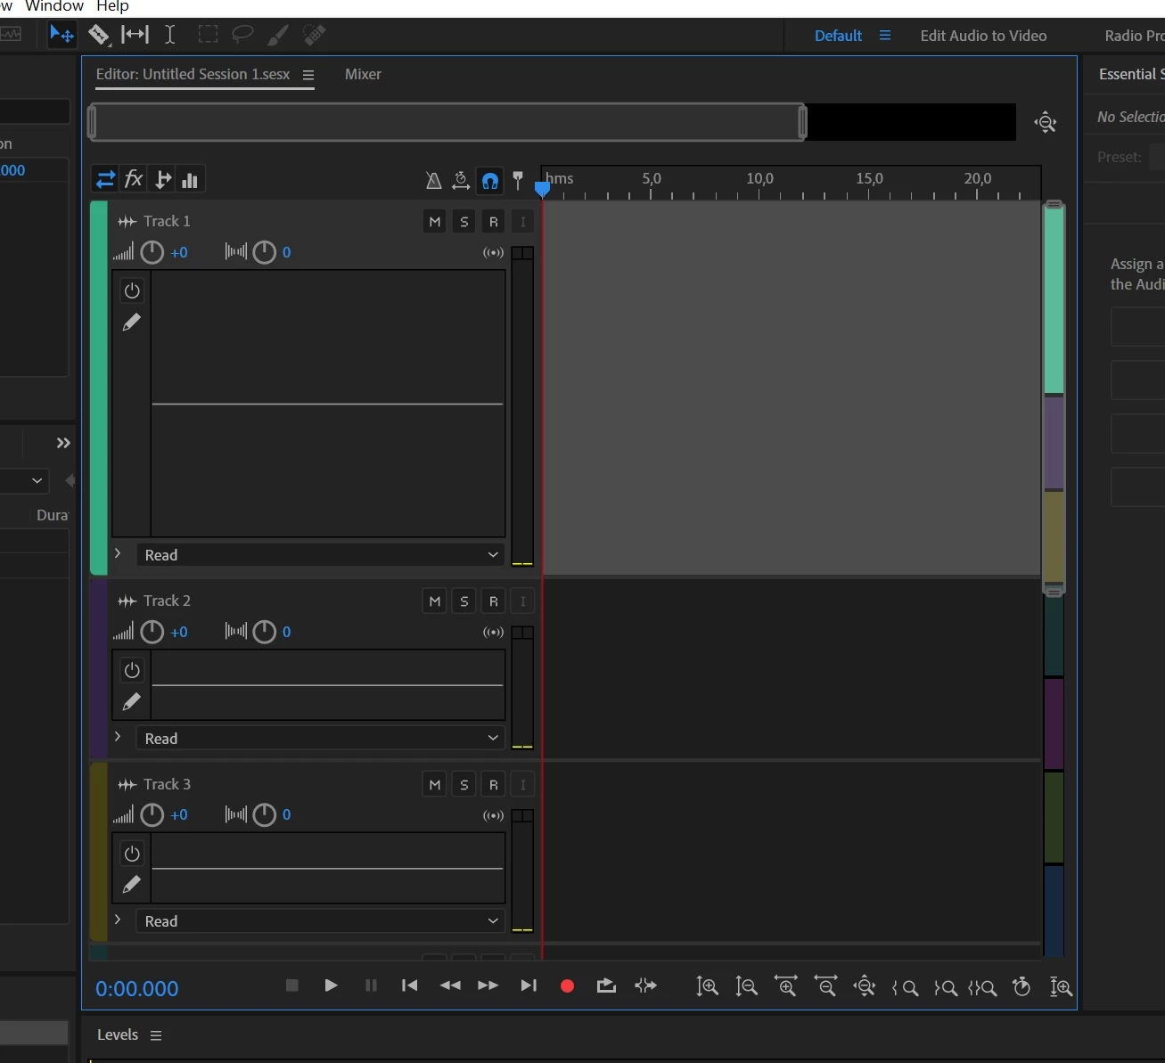Open the Effects (fx) view
1165x1063 pixels.
tap(134, 179)
